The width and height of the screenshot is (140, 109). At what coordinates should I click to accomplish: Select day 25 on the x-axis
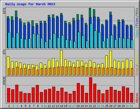[107, 106]
